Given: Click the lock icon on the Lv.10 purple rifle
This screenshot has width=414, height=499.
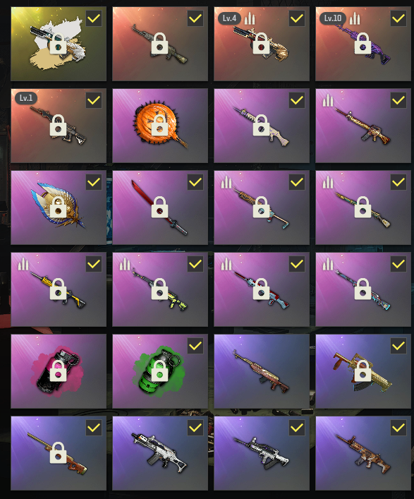Looking at the screenshot, I should (x=363, y=43).
